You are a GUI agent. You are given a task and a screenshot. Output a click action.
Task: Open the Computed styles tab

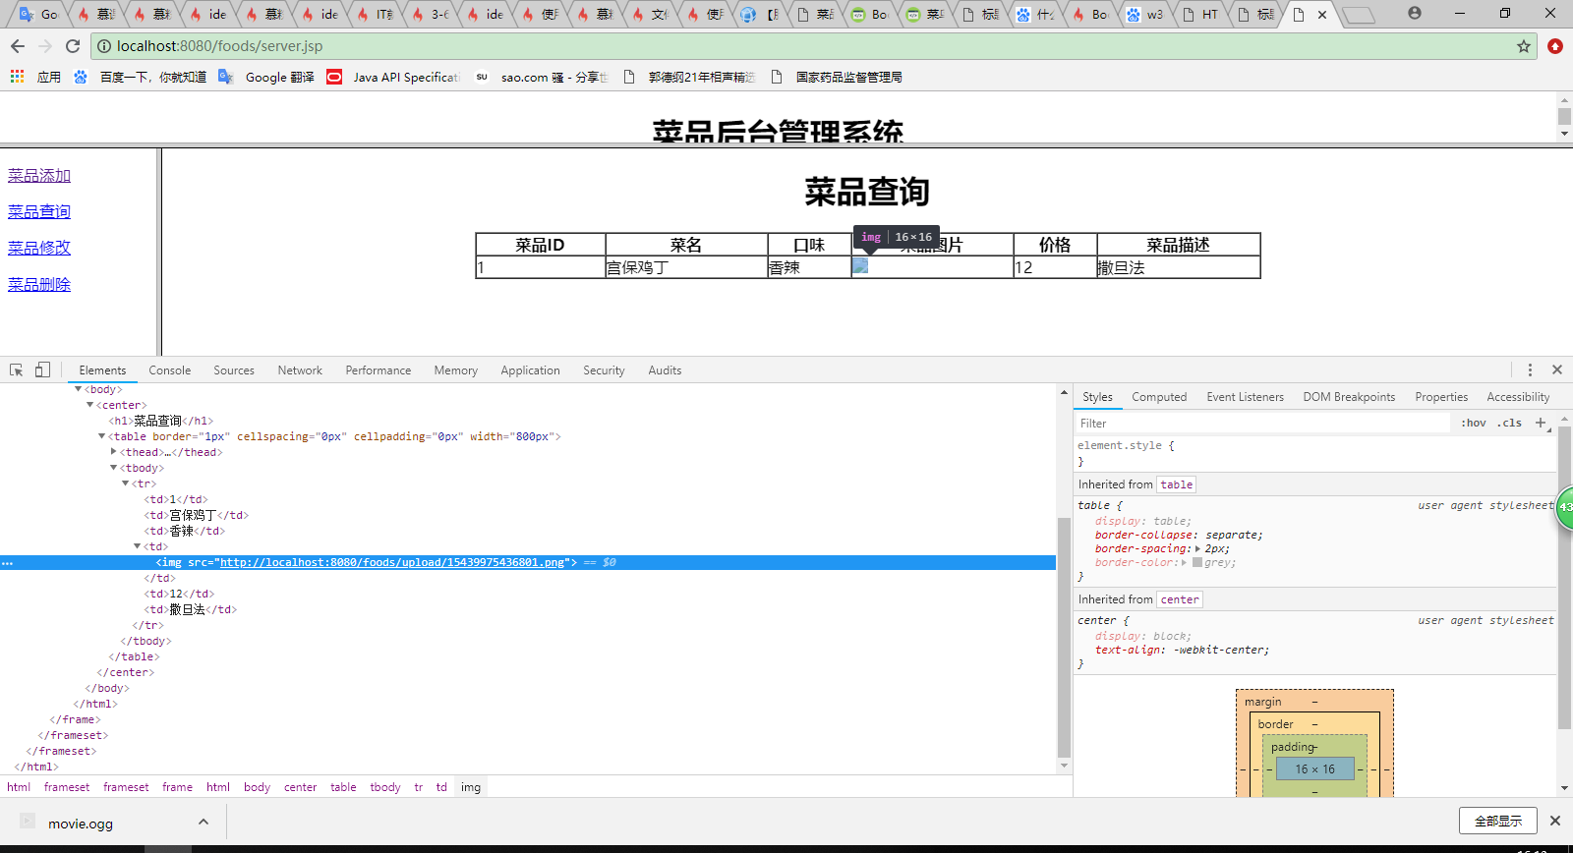point(1159,397)
